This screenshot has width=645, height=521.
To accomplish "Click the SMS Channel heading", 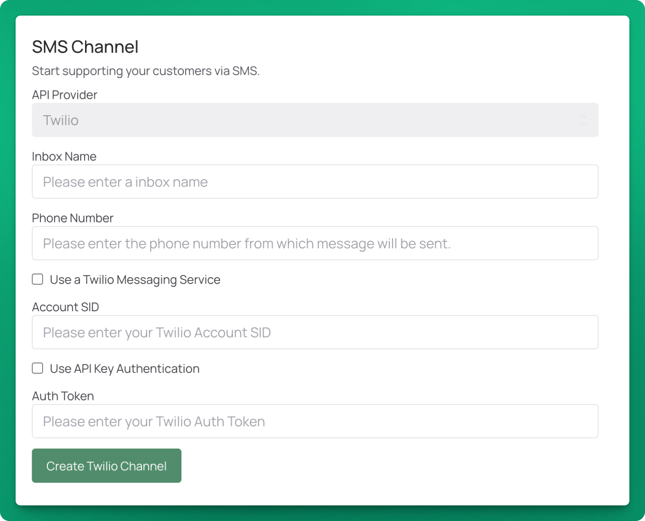I will [85, 47].
